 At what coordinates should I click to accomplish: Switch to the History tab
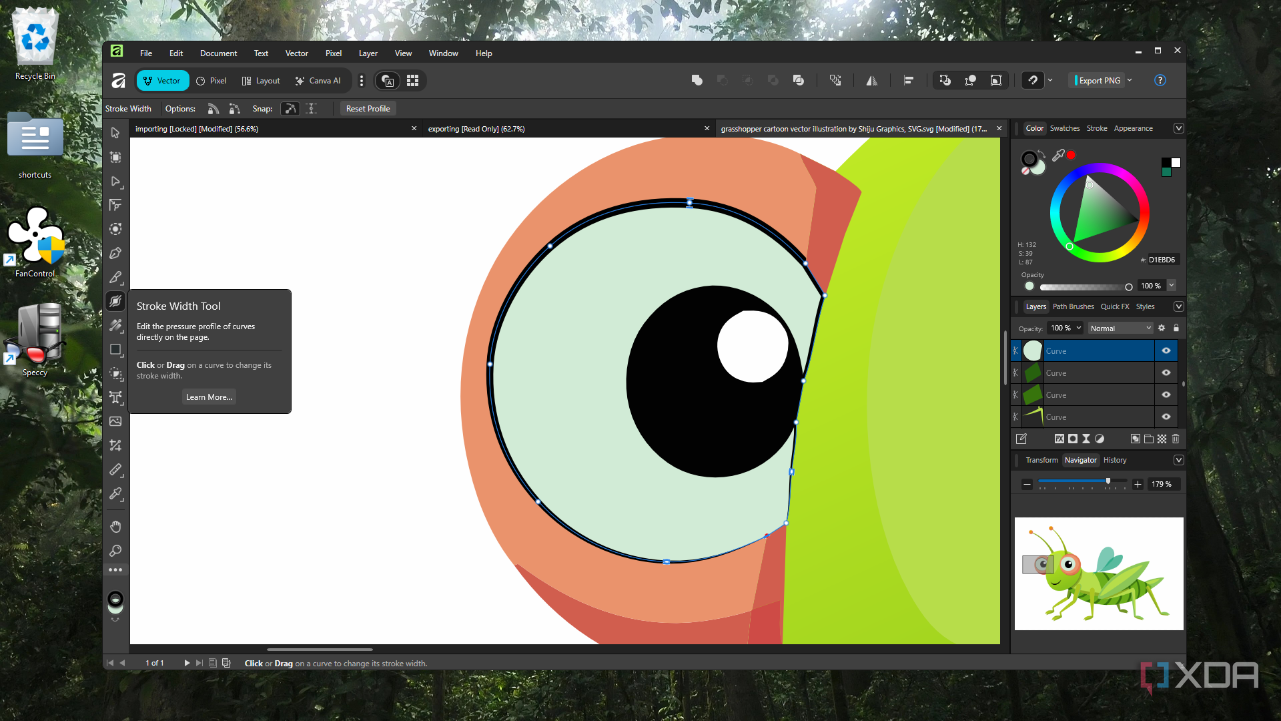click(x=1115, y=460)
